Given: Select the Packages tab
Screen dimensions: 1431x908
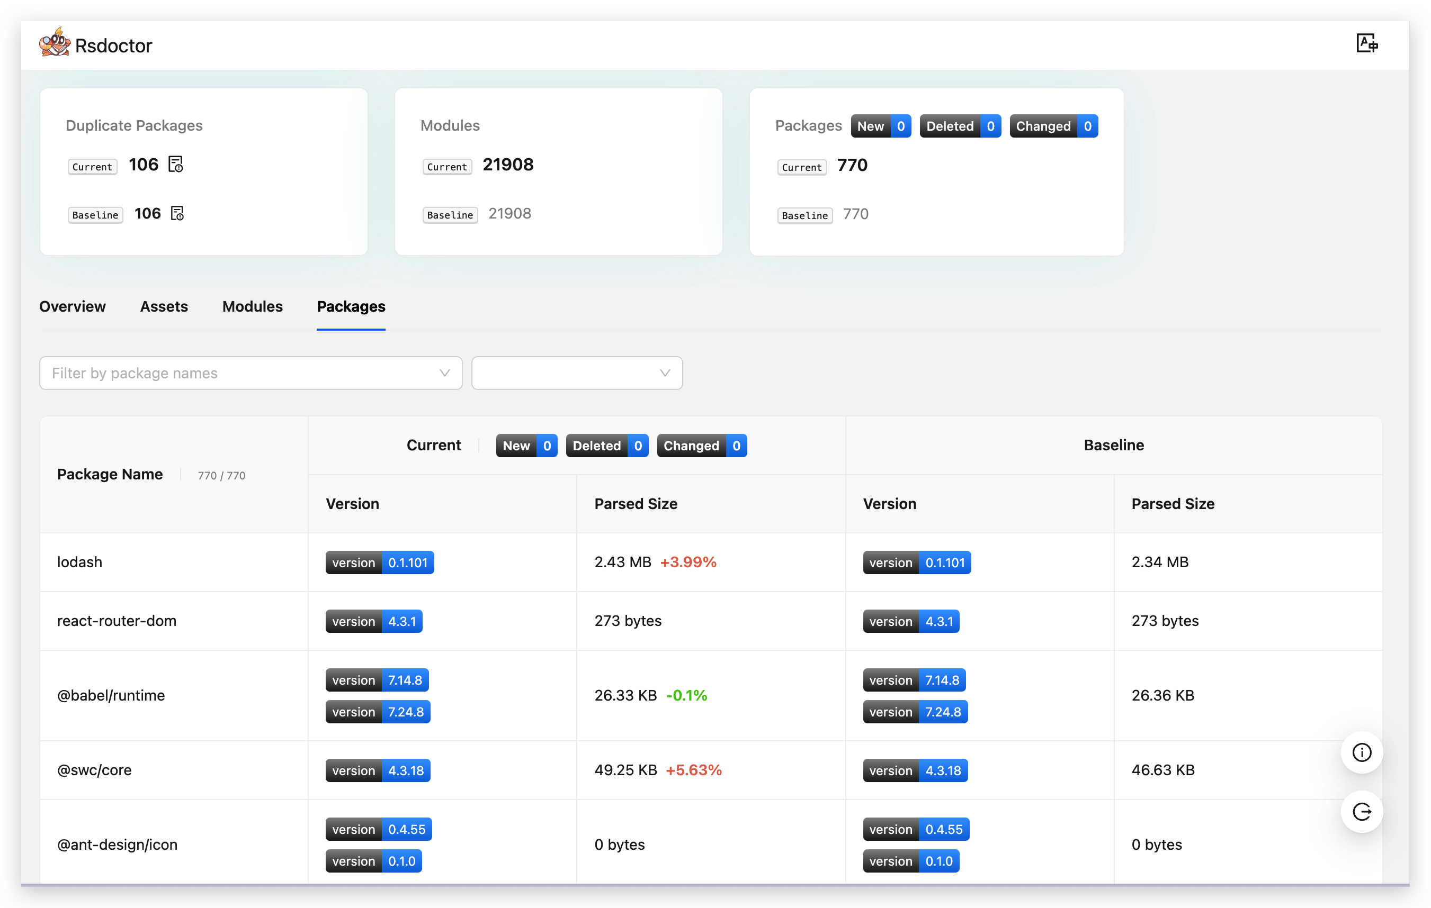Looking at the screenshot, I should [351, 306].
